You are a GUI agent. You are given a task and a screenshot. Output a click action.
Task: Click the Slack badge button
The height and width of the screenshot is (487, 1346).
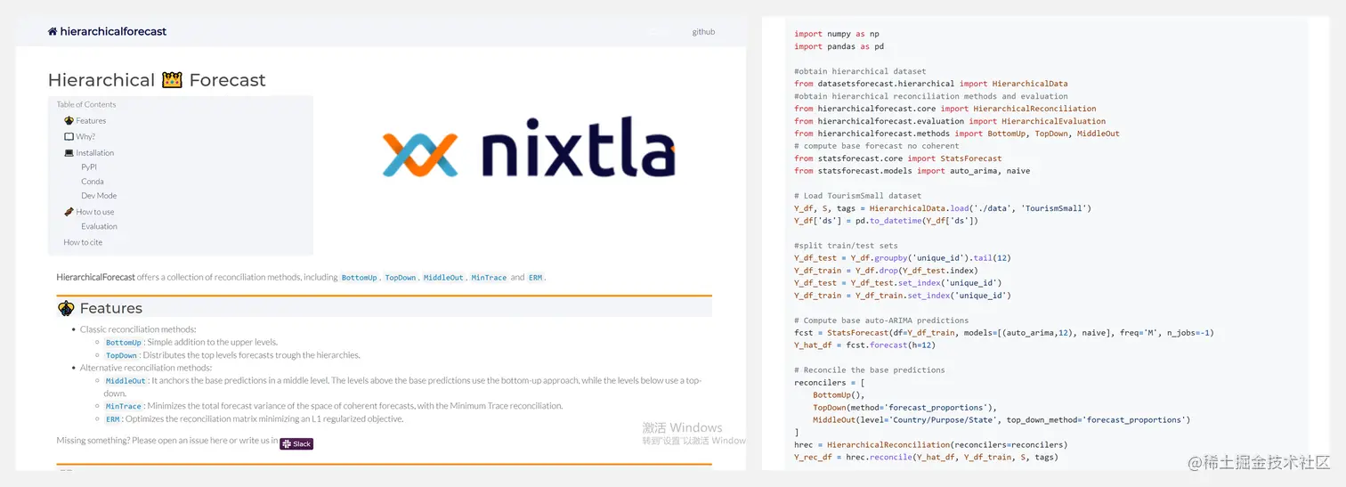[x=296, y=443]
